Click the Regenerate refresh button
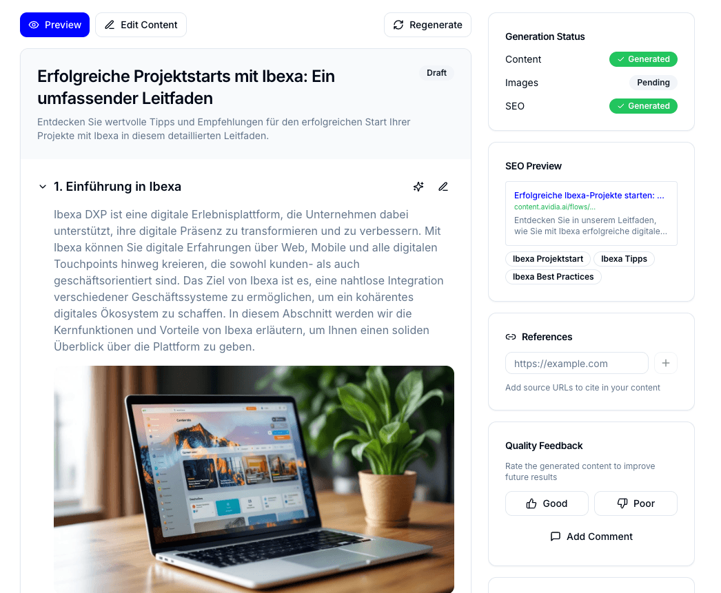 [x=427, y=25]
